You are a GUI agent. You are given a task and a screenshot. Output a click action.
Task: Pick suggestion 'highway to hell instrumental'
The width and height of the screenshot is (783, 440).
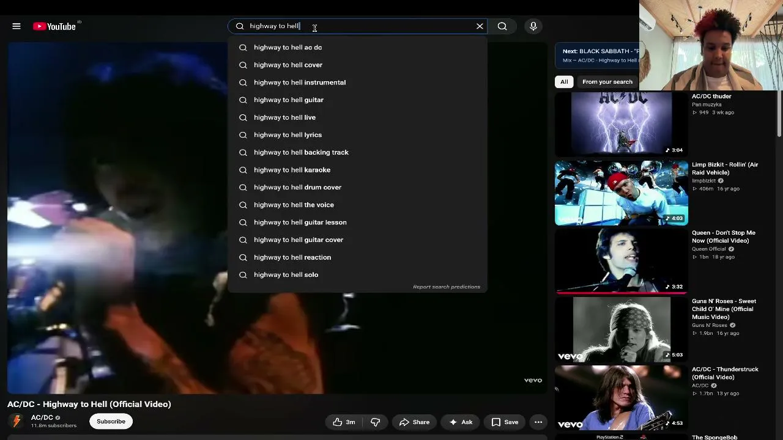coord(358,82)
